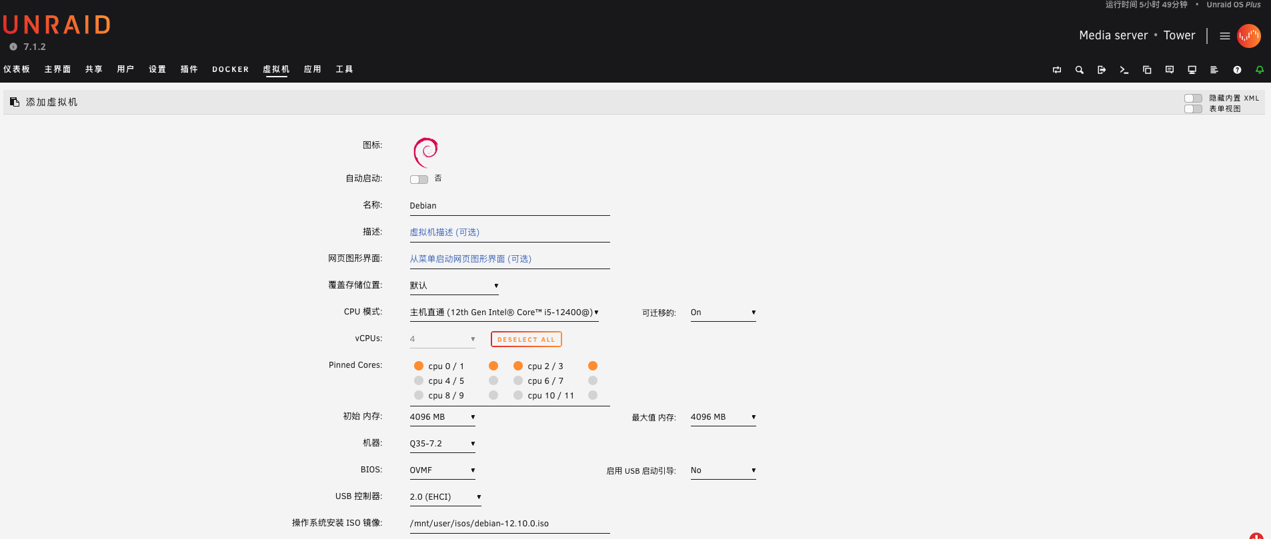1271x539 pixels.
Task: Open the 启用 USB 启动引导 dropdown
Action: [x=723, y=470]
